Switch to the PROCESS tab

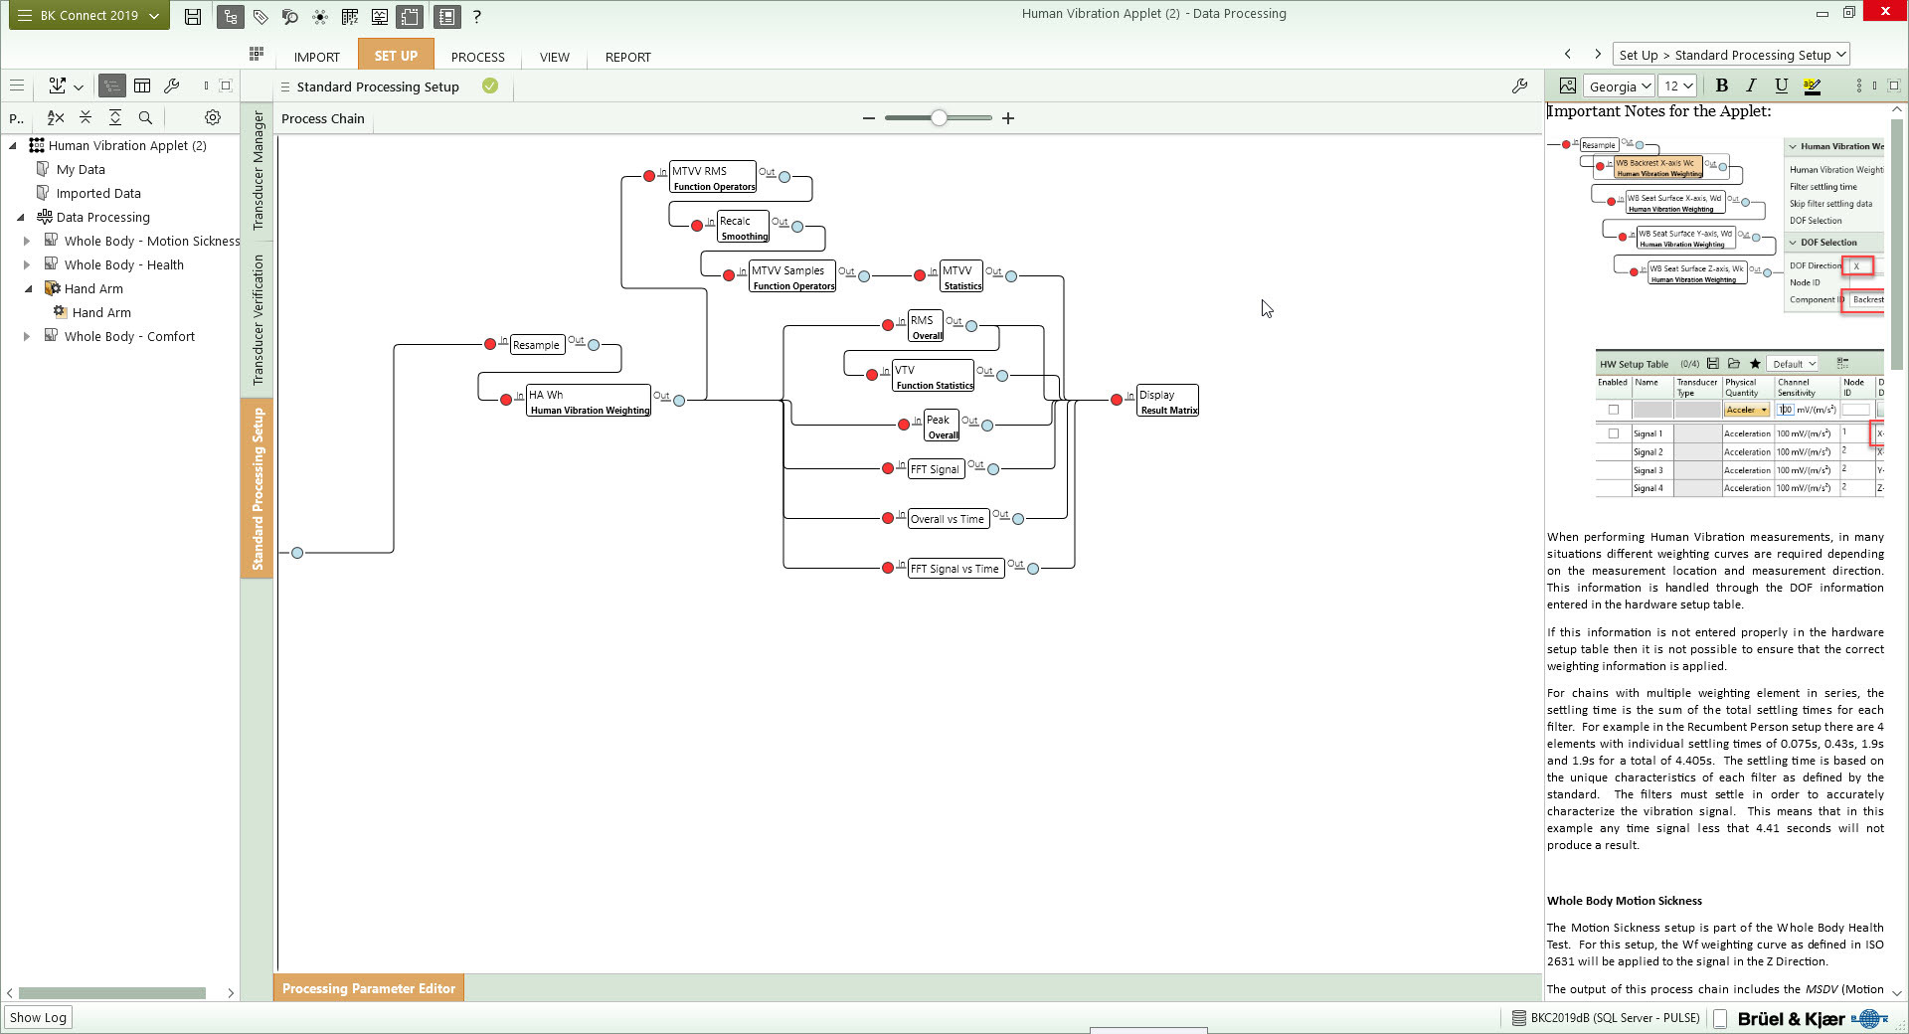coord(477,57)
